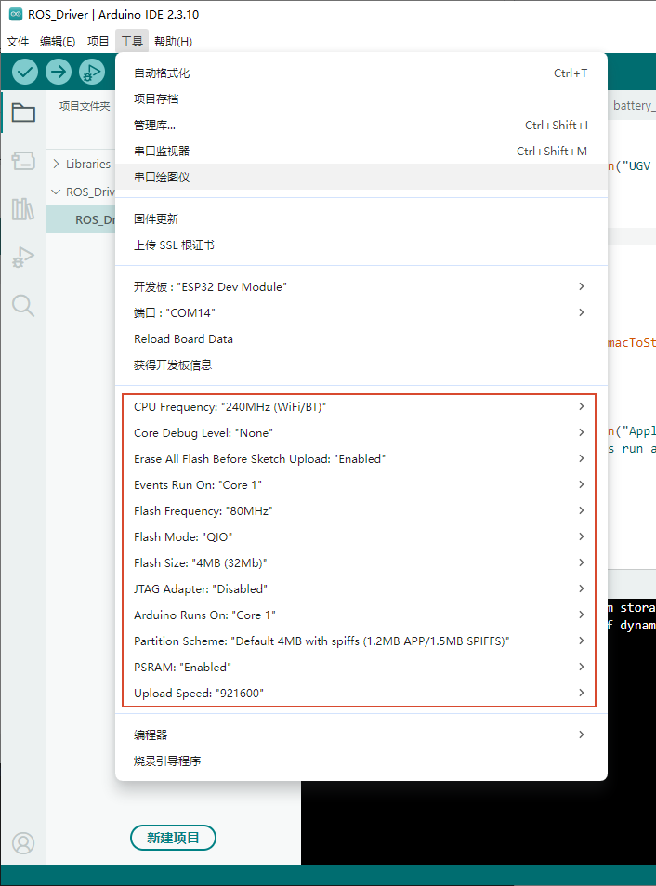Viewport: 656px width, 886px height.
Task: Choose 项目存档 menu entry
Action: (x=361, y=99)
